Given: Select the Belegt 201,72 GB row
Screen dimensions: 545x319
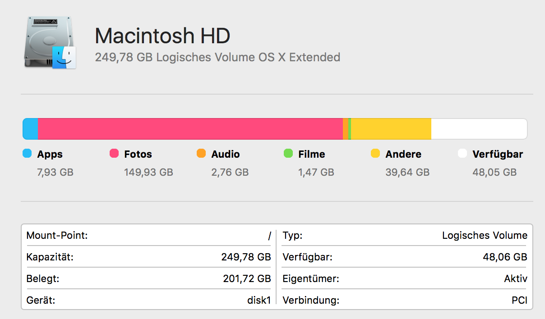Looking at the screenshot, I should (149, 278).
